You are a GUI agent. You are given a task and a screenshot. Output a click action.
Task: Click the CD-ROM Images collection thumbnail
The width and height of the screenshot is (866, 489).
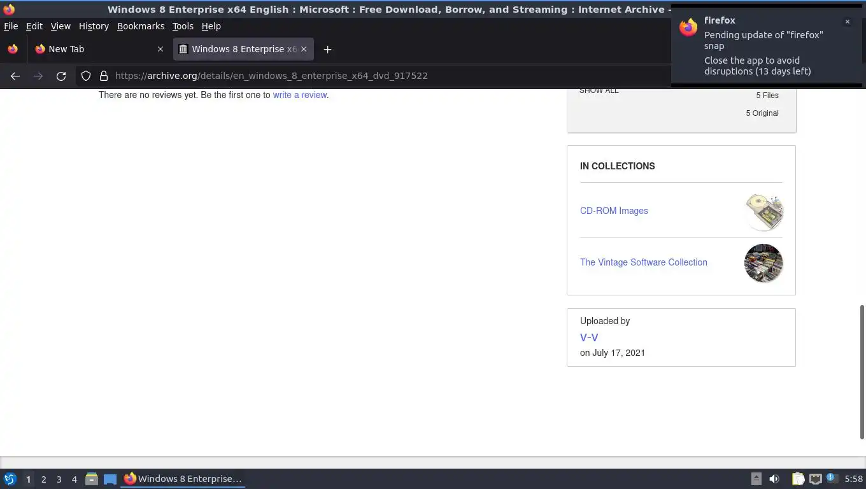pos(763,211)
